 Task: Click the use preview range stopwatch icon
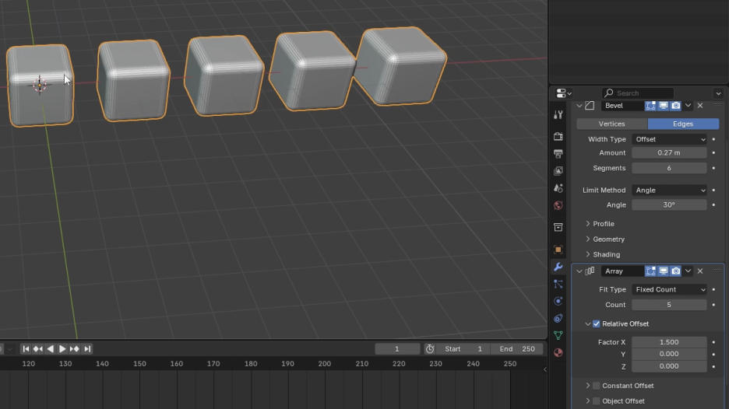click(x=430, y=349)
